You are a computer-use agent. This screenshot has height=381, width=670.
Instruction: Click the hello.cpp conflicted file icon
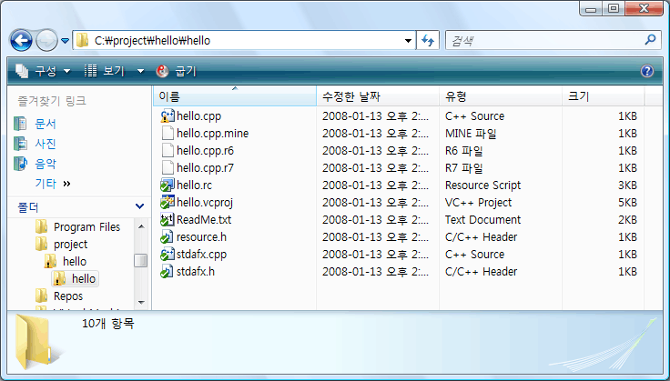coord(167,116)
